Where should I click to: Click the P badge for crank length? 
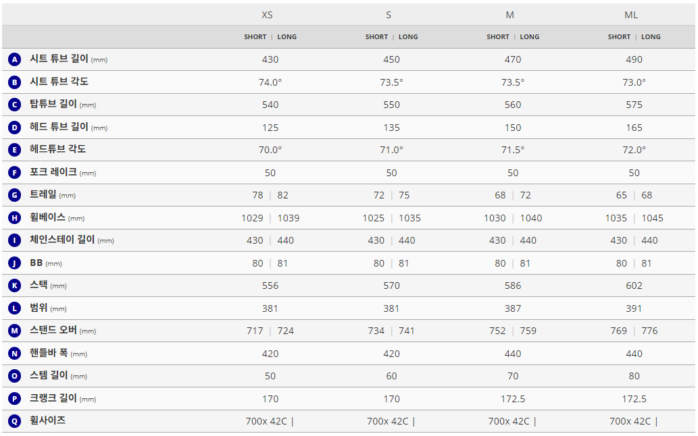(15, 398)
